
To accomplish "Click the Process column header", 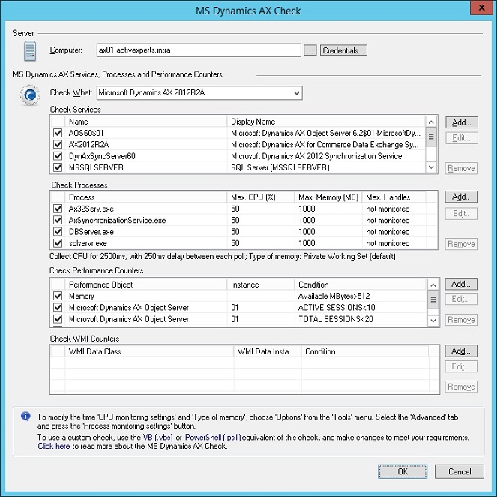I will pos(146,197).
